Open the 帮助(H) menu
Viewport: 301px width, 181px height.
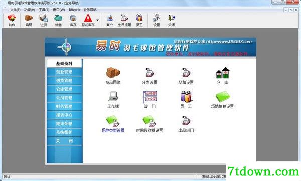tap(74, 10)
